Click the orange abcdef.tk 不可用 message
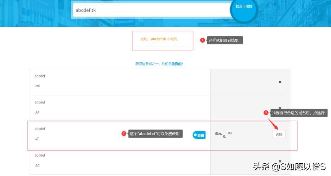Viewport: 331px width, 176px height. click(x=159, y=39)
